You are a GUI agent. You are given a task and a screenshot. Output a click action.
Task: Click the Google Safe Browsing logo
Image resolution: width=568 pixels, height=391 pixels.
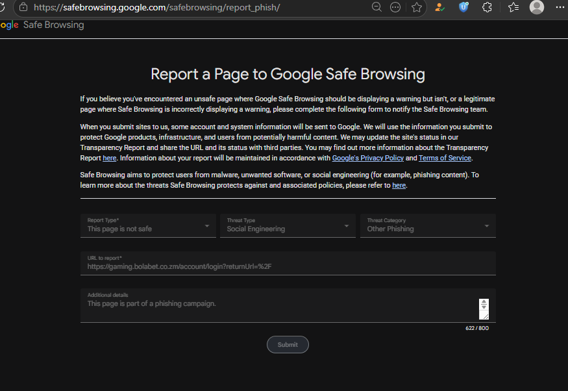(42, 25)
